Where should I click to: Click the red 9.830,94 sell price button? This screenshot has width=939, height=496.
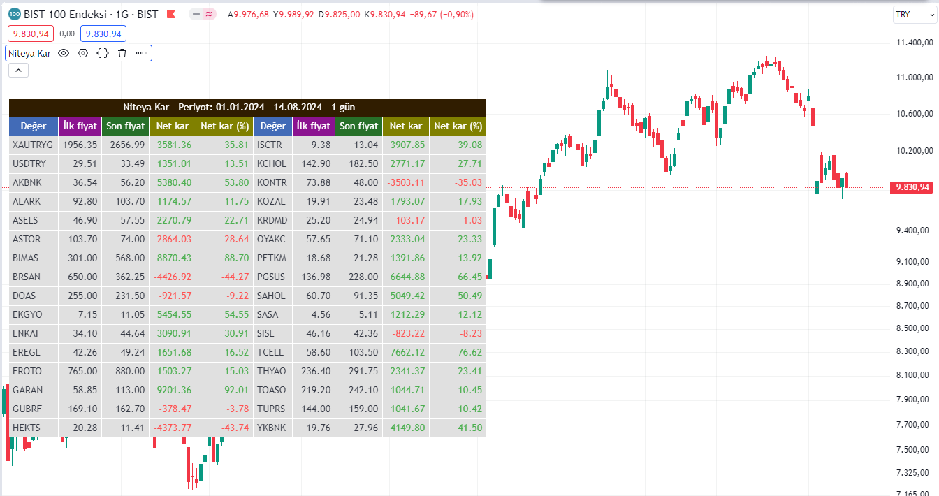(31, 33)
